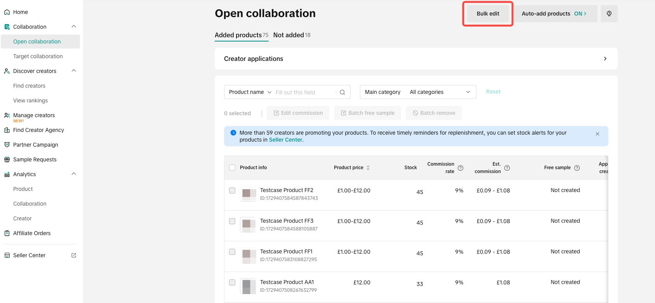Screen dimensions: 655x303
Task: Expand the Creator applications section
Action: point(605,59)
